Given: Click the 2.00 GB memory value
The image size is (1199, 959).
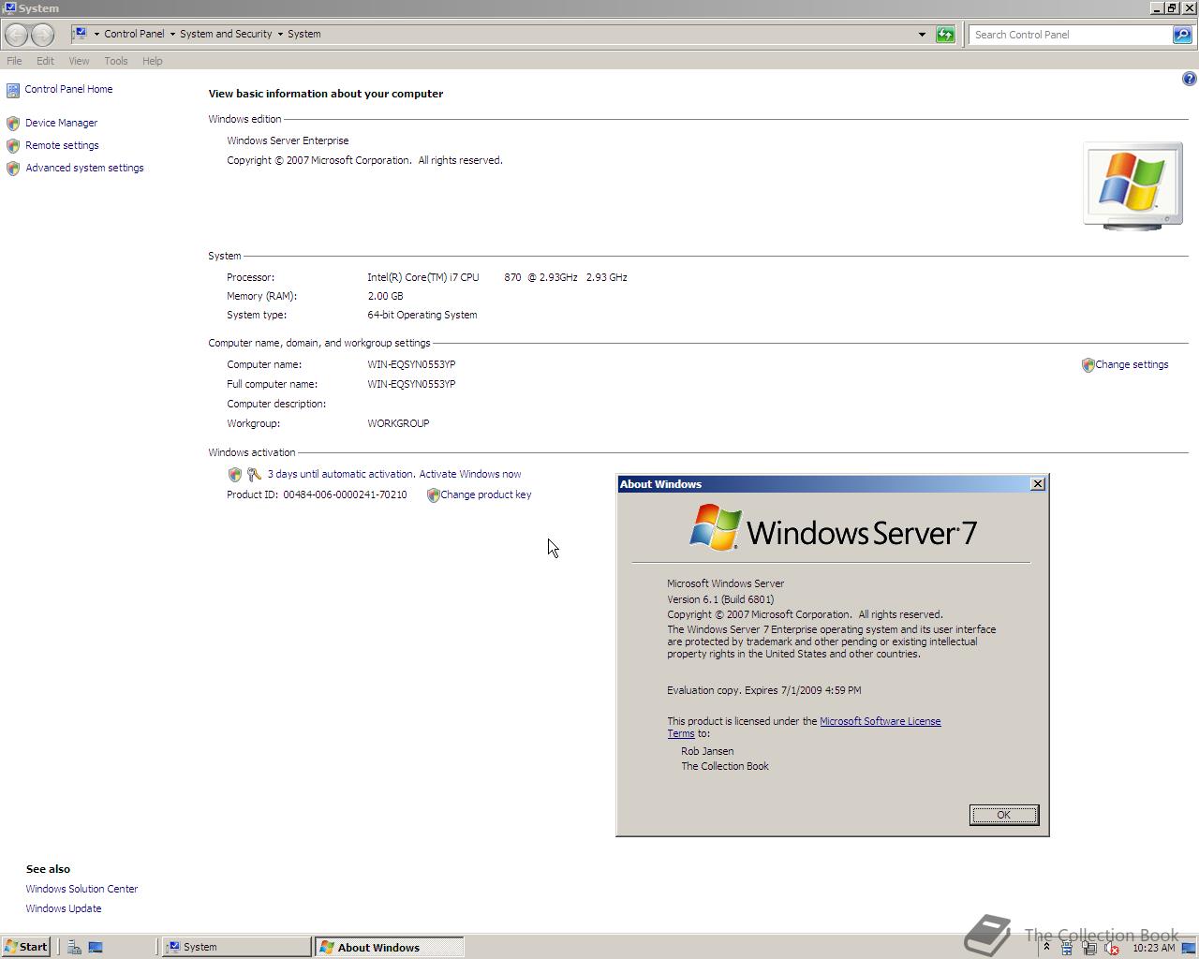Looking at the screenshot, I should pyautogui.click(x=385, y=296).
